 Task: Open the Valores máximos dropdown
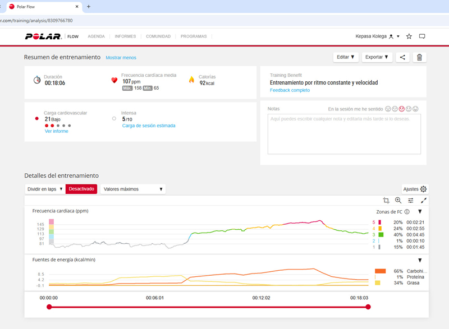coord(133,189)
